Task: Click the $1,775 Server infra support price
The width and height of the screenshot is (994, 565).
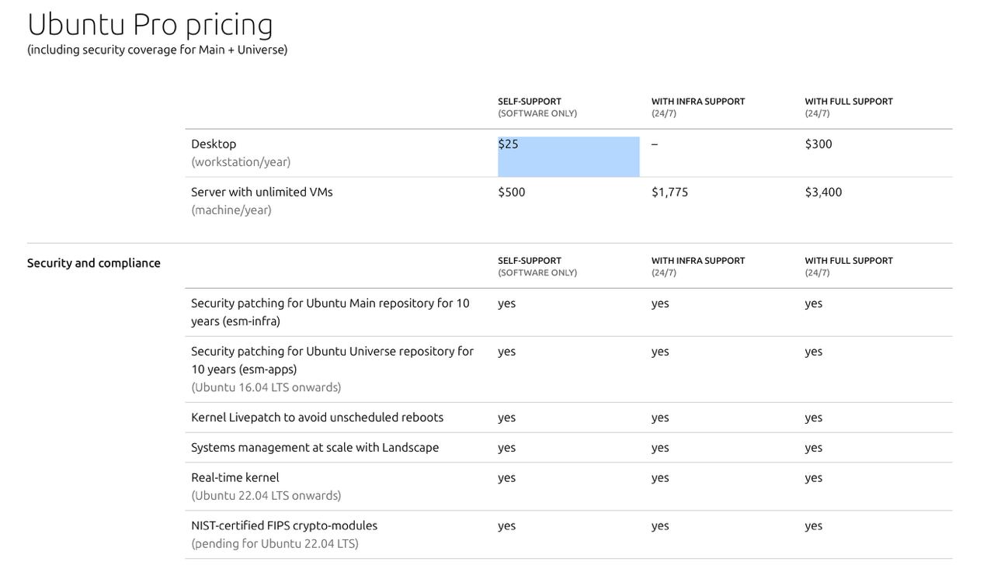Action: (669, 192)
